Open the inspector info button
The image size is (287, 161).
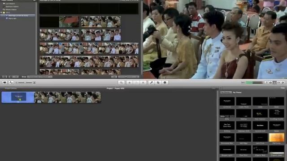tap(165, 82)
